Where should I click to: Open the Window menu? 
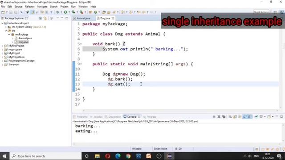point(83,7)
